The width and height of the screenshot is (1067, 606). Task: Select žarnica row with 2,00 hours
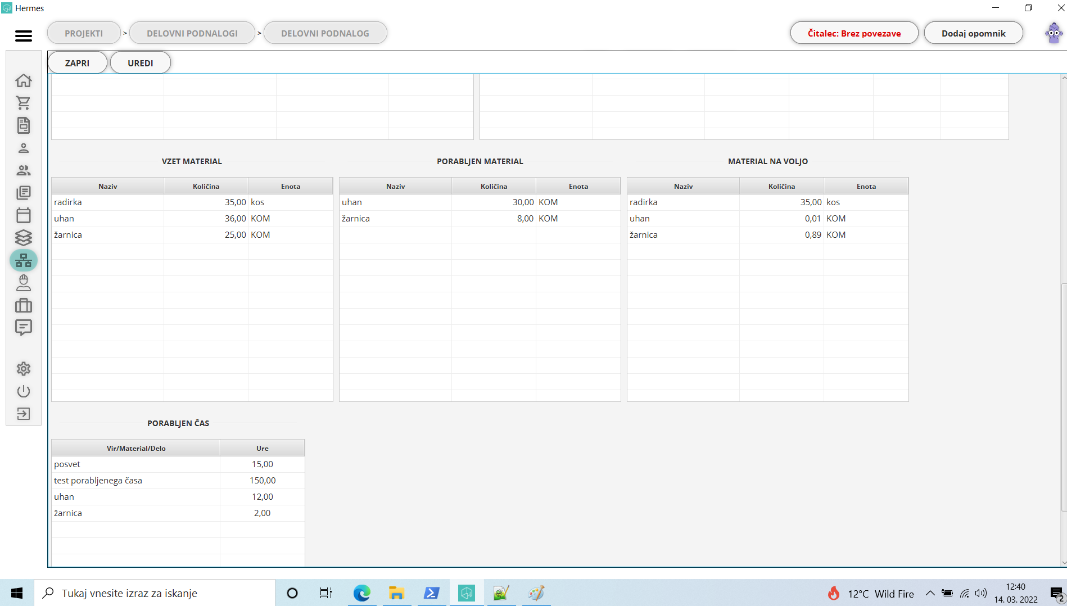click(178, 513)
